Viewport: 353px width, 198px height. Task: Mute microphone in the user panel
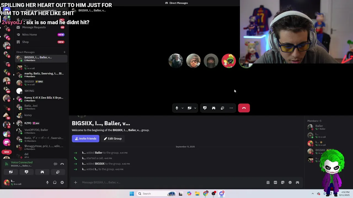pyautogui.click(x=47, y=182)
